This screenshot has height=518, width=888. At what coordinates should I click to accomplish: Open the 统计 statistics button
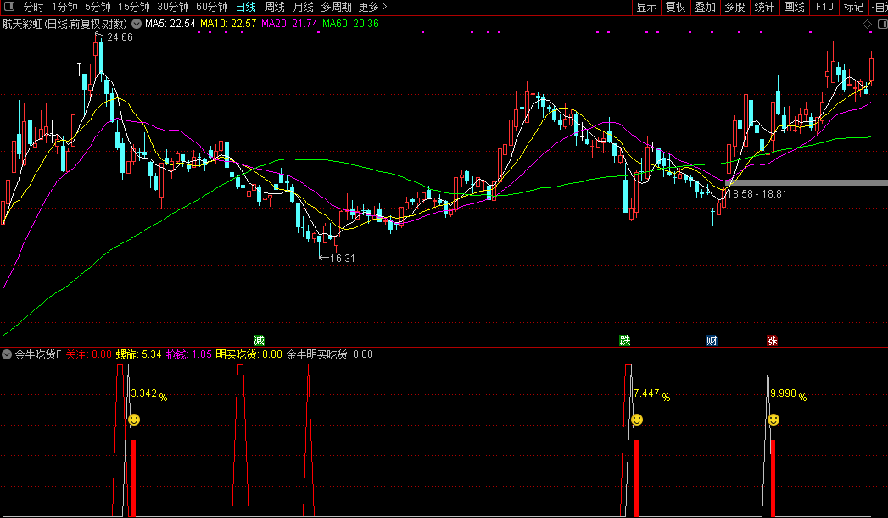tap(764, 7)
